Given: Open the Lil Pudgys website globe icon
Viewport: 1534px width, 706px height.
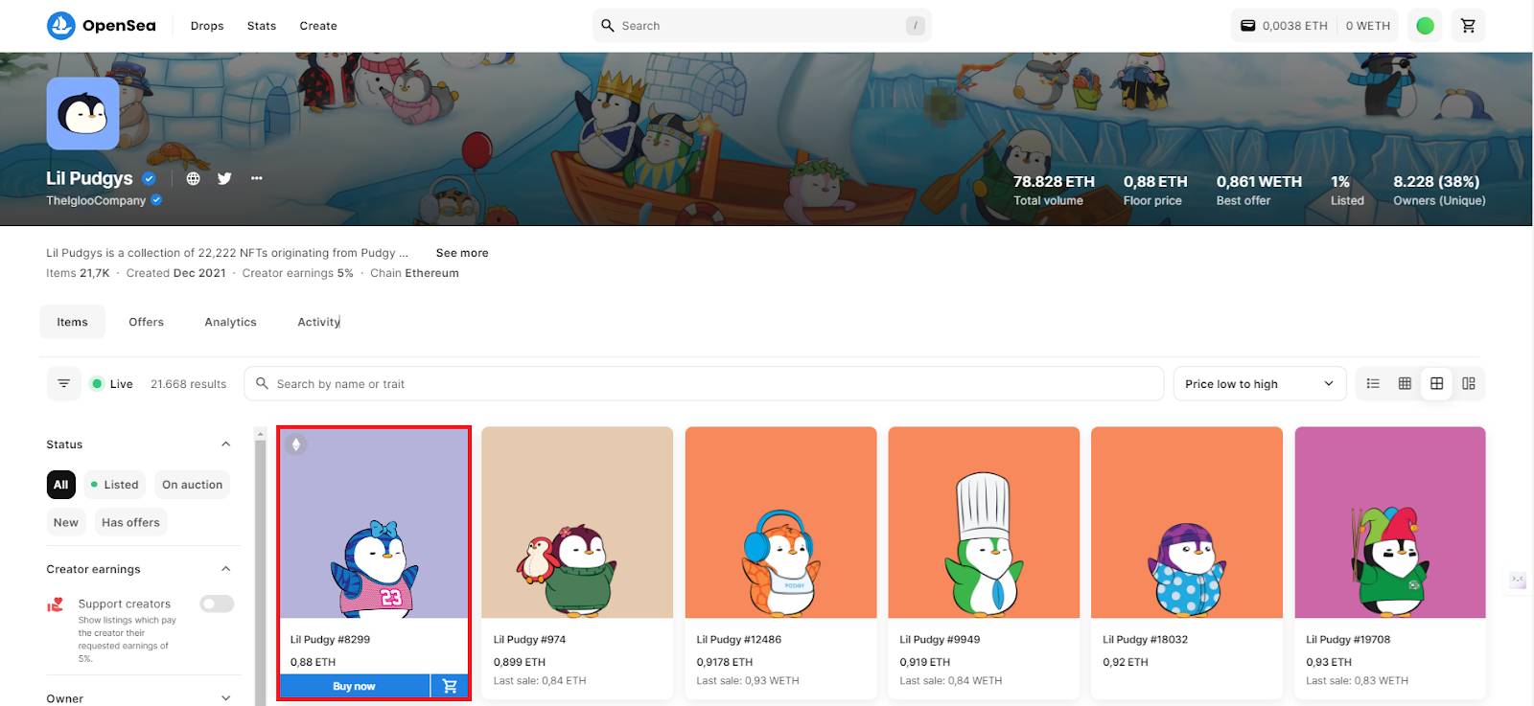Looking at the screenshot, I should 194,178.
